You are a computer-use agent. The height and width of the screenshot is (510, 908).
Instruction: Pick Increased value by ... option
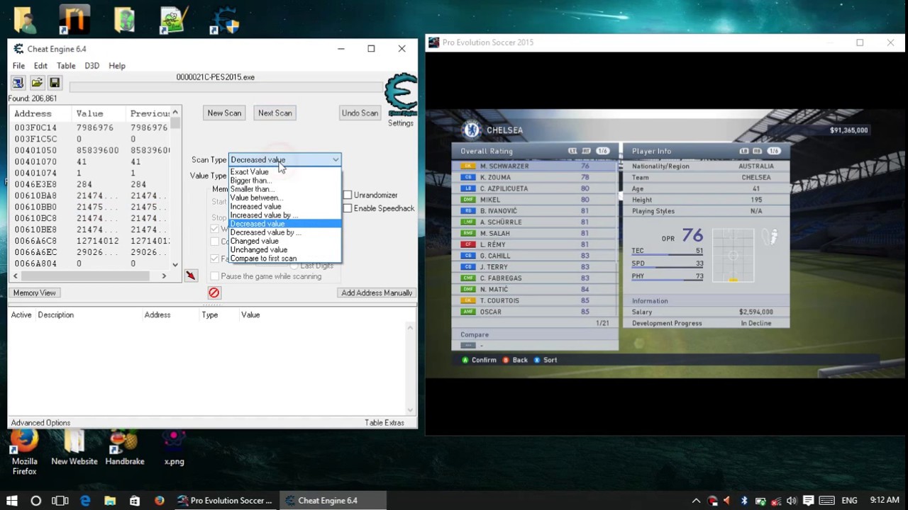point(284,215)
